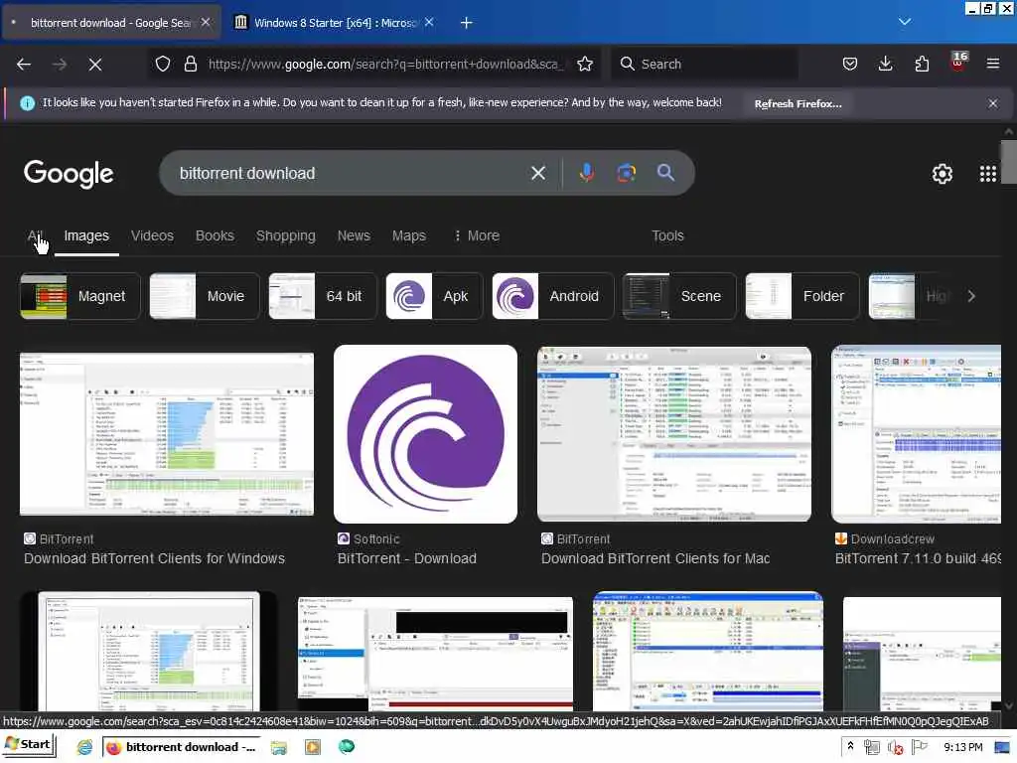Select the Videos search tab
Viewport: 1017px width, 763px height.
(152, 235)
